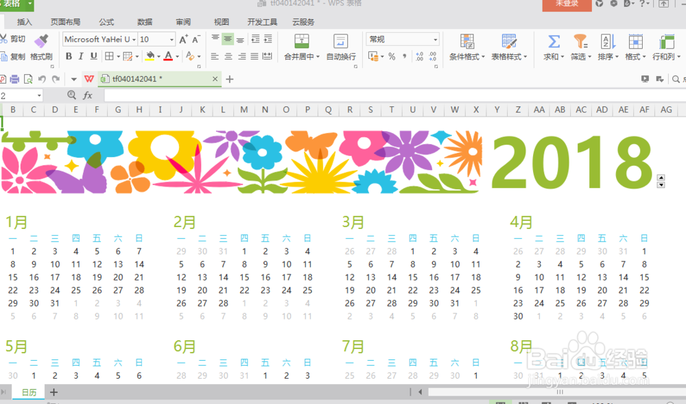
Task: Pick the font color swatch
Action: pos(168,55)
